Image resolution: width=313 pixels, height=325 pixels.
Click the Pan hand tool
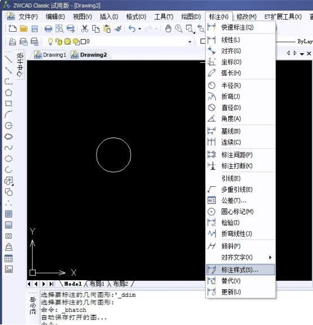(168, 28)
